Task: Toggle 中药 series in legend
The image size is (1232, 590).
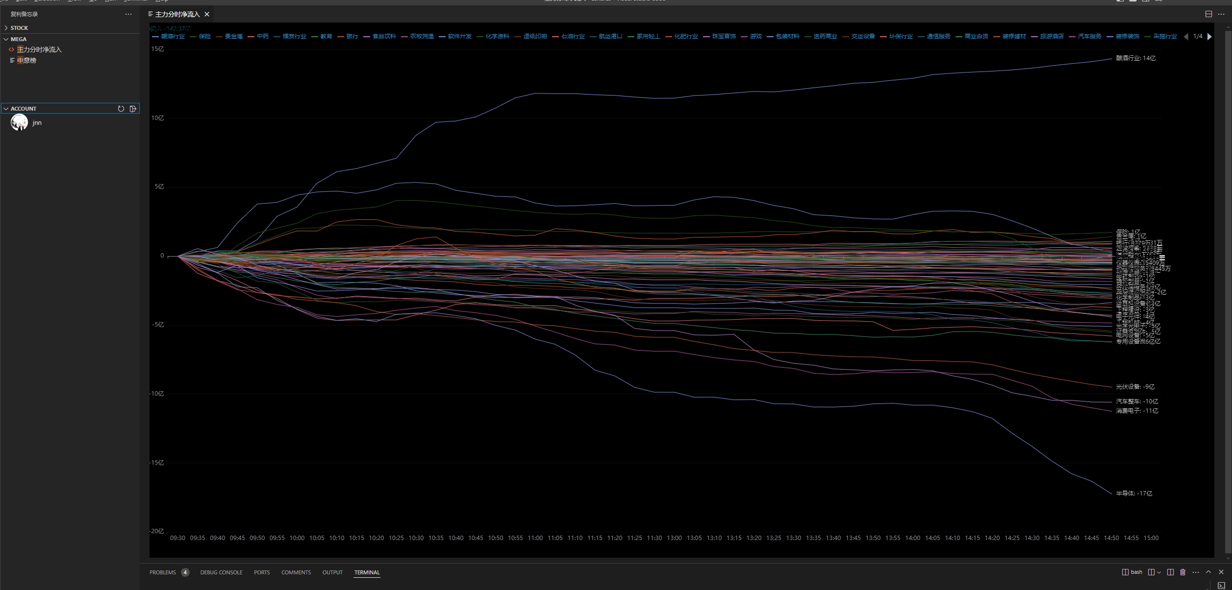Action: pyautogui.click(x=257, y=37)
